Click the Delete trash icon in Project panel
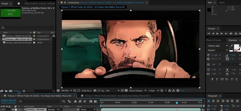Image resolution: width=241 pixels, height=111 pixels. point(24,91)
